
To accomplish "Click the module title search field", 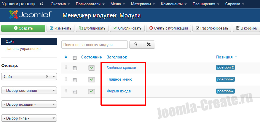I will point(94,45).
